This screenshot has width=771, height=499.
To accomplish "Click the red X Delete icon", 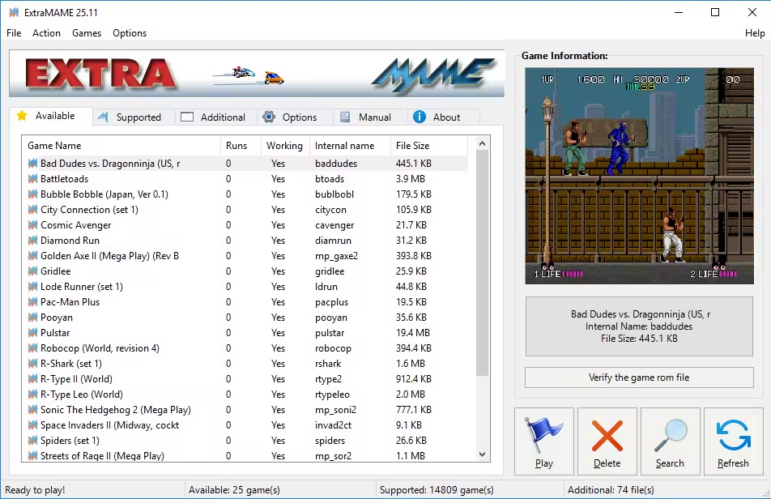I will [607, 435].
